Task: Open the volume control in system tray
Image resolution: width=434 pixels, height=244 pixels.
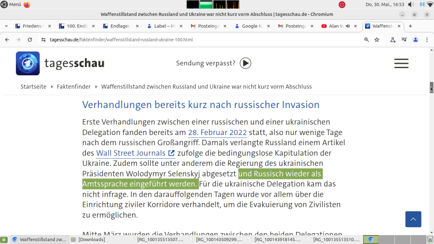Action: [x=411, y=4]
